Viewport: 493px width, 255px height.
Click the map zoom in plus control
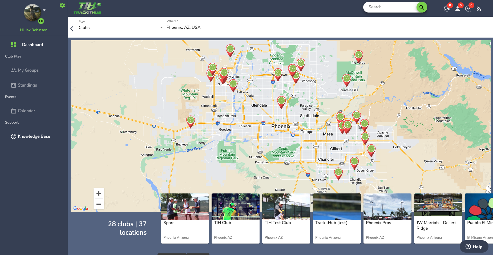click(99, 193)
